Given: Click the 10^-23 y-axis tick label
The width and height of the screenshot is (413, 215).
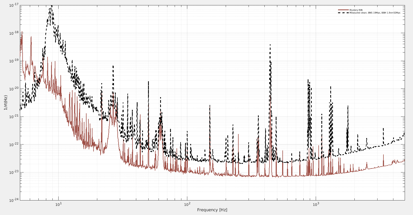Looking at the screenshot, I should [13, 172].
